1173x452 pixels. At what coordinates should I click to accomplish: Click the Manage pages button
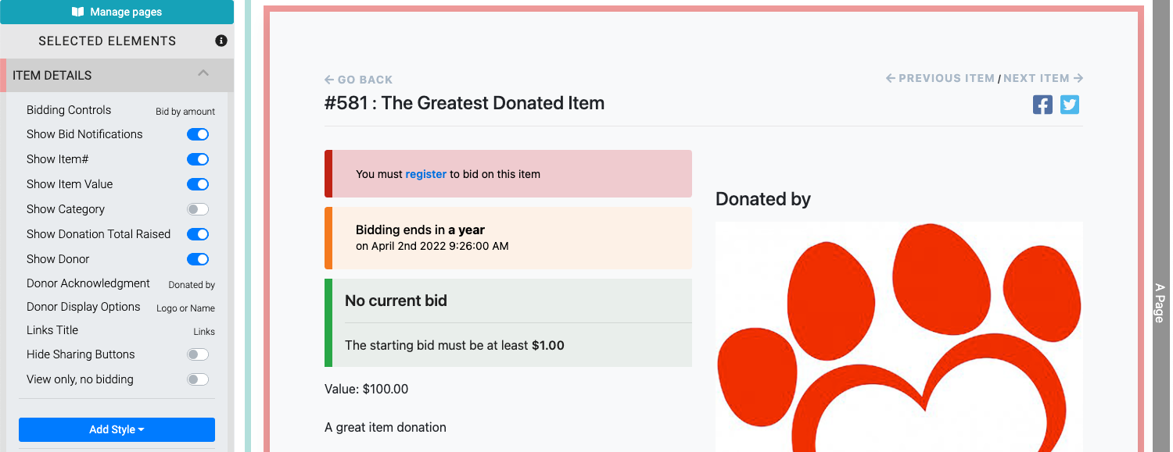click(x=117, y=12)
